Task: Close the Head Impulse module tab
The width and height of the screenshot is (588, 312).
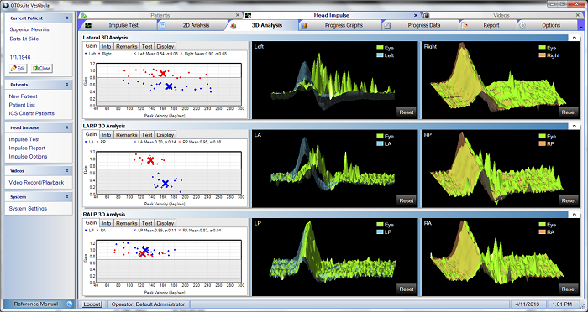Action: coord(416,15)
